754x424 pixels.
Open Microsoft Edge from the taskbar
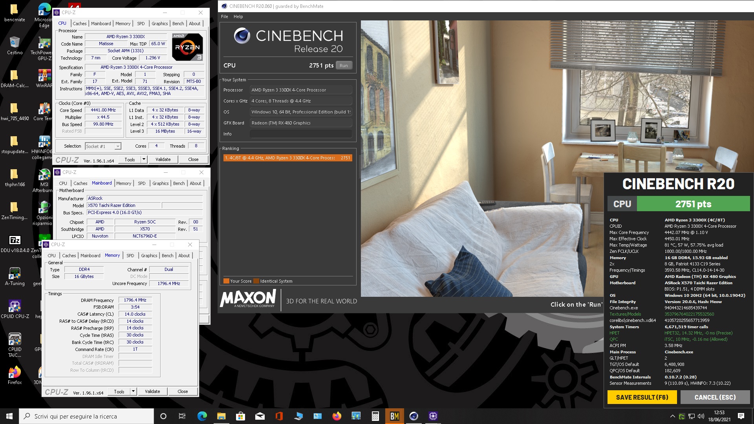202,416
